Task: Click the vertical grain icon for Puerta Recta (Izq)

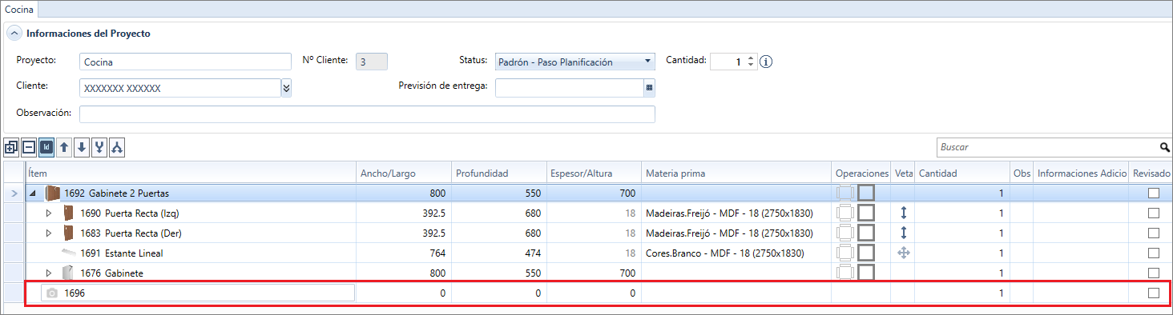Action: (904, 213)
